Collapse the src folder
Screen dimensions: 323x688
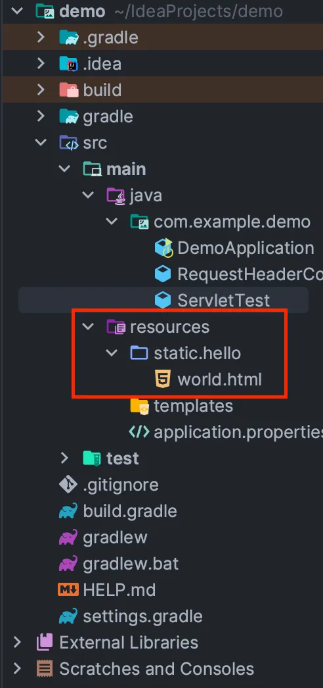pos(41,143)
